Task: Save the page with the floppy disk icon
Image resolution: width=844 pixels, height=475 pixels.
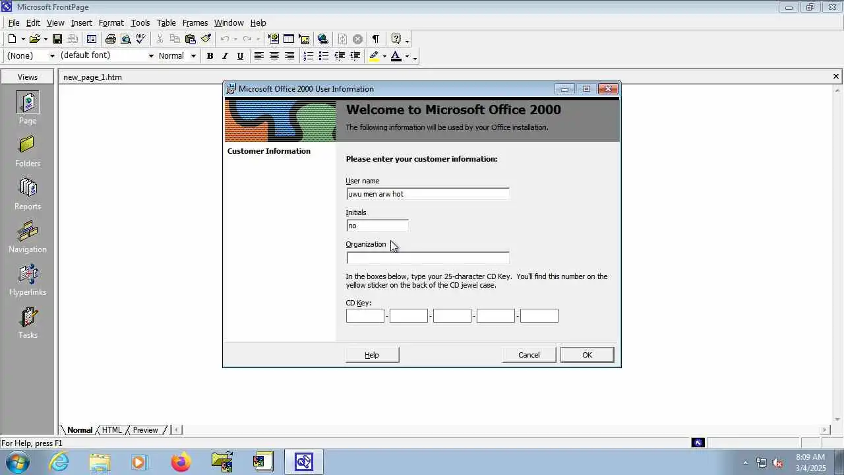Action: [57, 39]
